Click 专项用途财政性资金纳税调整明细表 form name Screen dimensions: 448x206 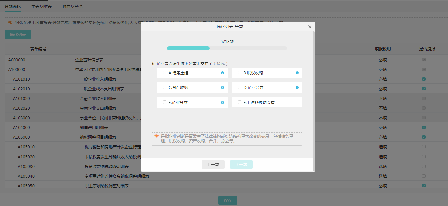pos(117,176)
